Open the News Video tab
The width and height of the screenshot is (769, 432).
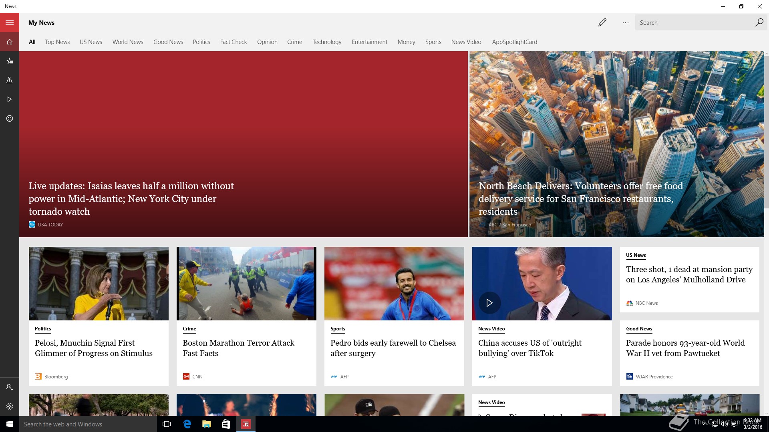(466, 42)
